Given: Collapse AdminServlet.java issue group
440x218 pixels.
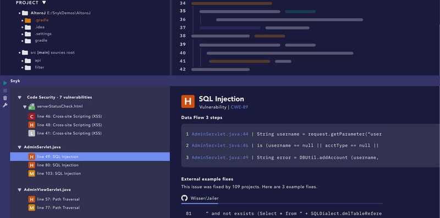Looking at the screenshot, I should tap(20, 147).
